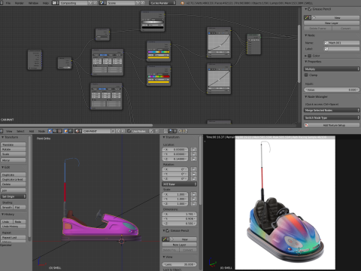This screenshot has width=361, height=271.
Task: Select shader nodes tree type icon
Action: point(50,131)
